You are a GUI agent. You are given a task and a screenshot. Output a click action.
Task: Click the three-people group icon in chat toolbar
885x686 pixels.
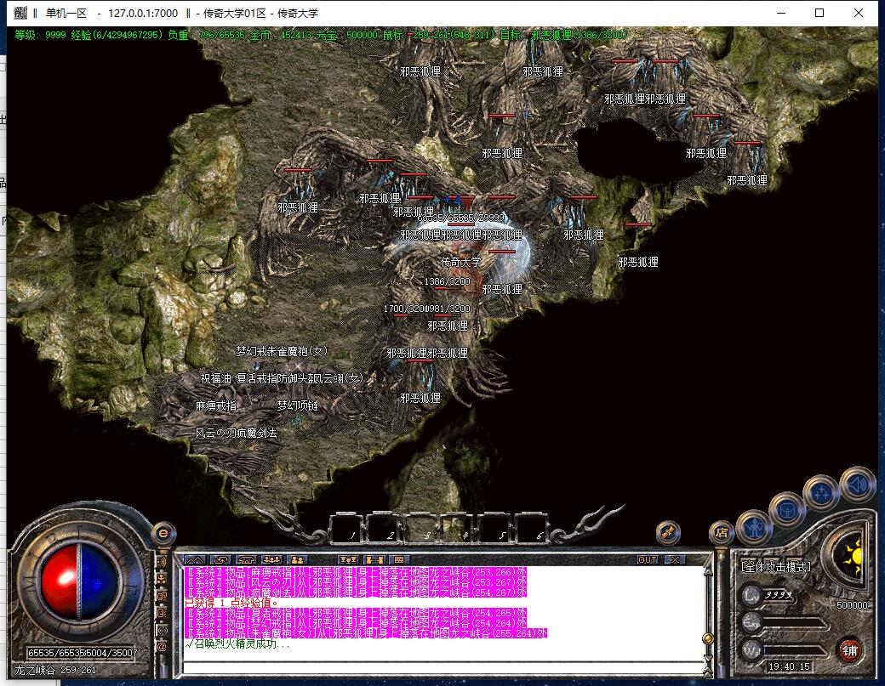point(271,559)
